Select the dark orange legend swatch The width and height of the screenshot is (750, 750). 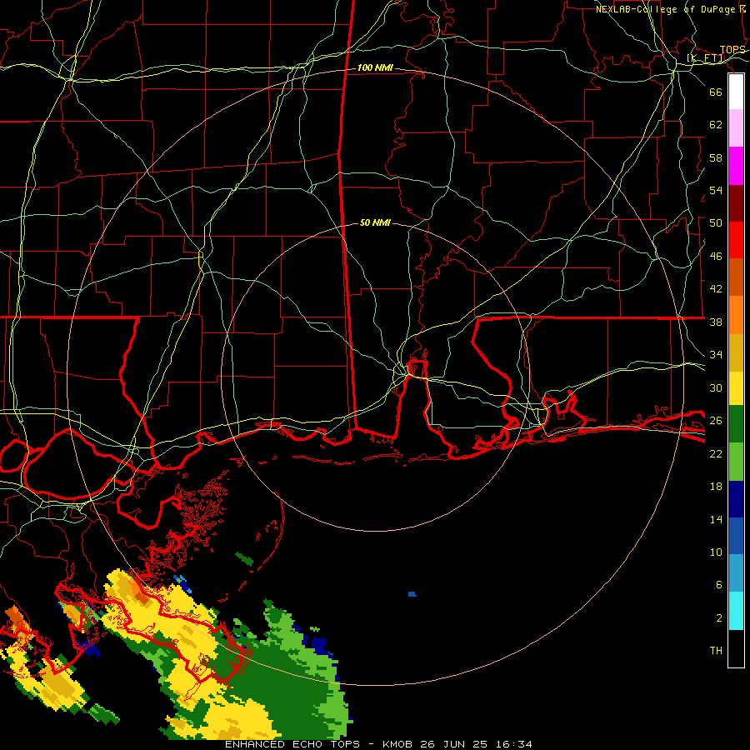pyautogui.click(x=736, y=277)
